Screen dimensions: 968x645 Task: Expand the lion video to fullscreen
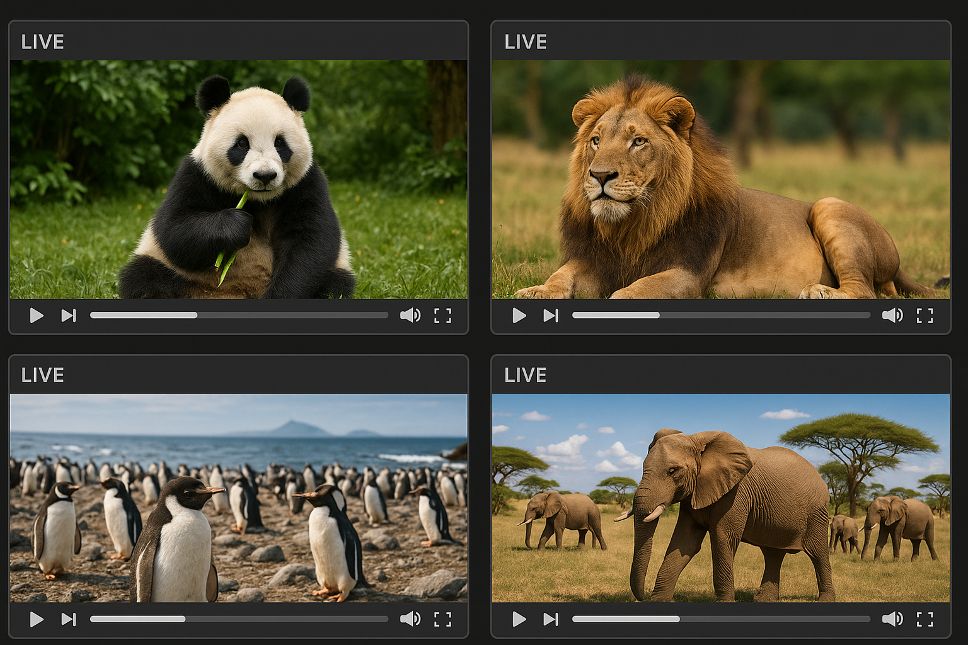coord(925,316)
